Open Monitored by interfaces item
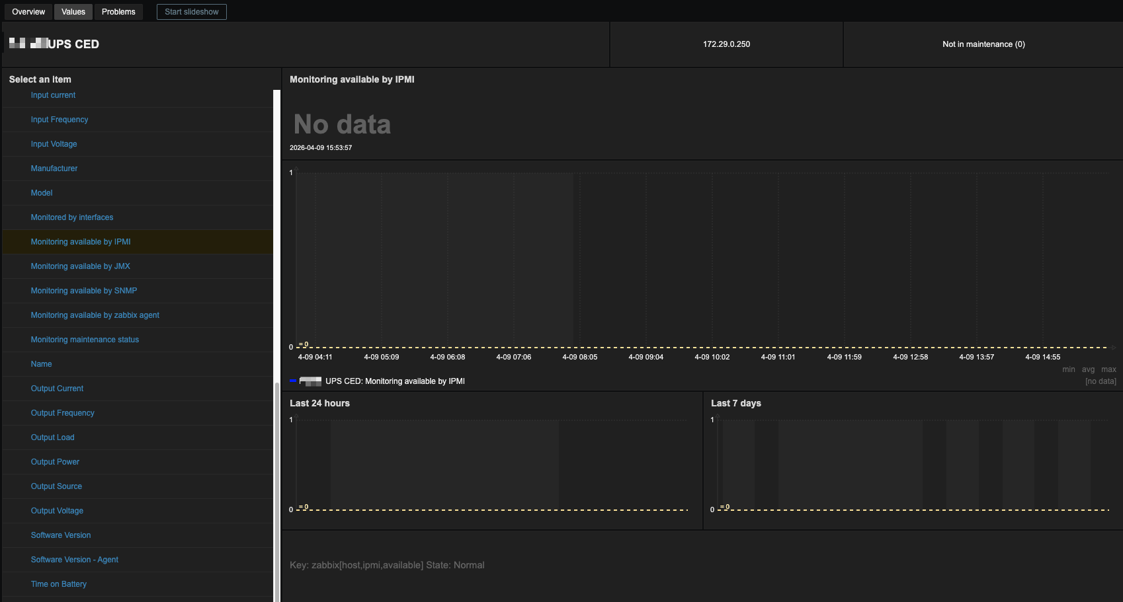1123x602 pixels. click(72, 217)
